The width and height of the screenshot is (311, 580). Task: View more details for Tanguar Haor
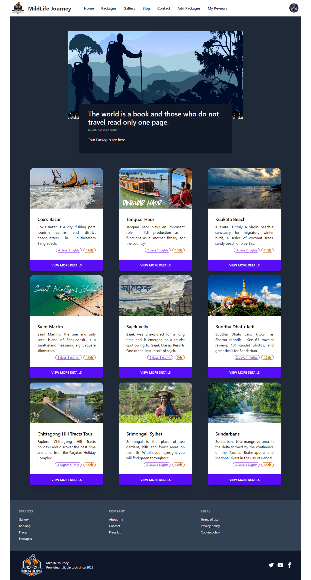click(155, 265)
